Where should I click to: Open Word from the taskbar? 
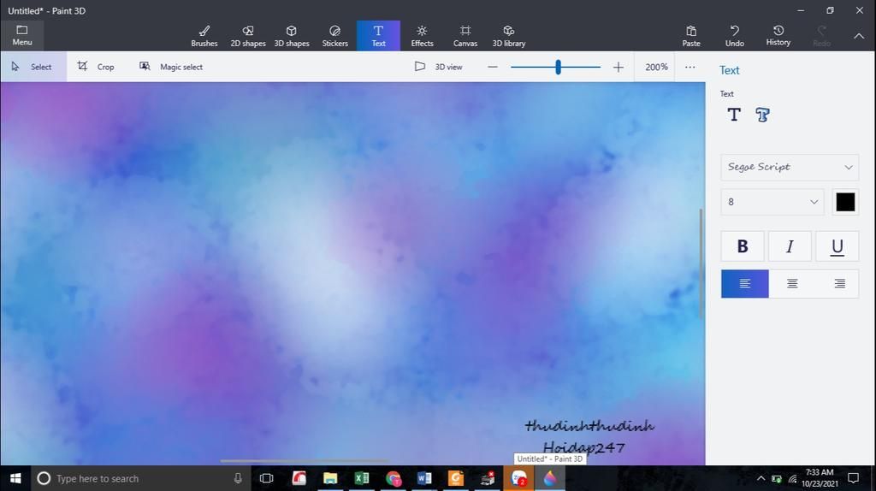point(424,478)
